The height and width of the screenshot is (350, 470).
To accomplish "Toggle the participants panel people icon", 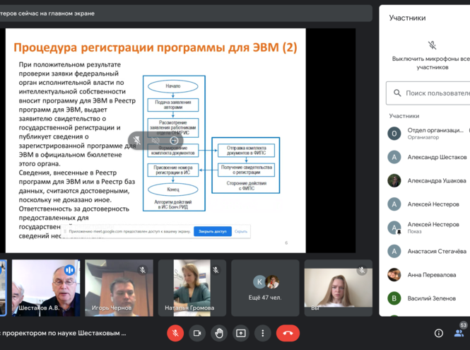I will [x=459, y=333].
